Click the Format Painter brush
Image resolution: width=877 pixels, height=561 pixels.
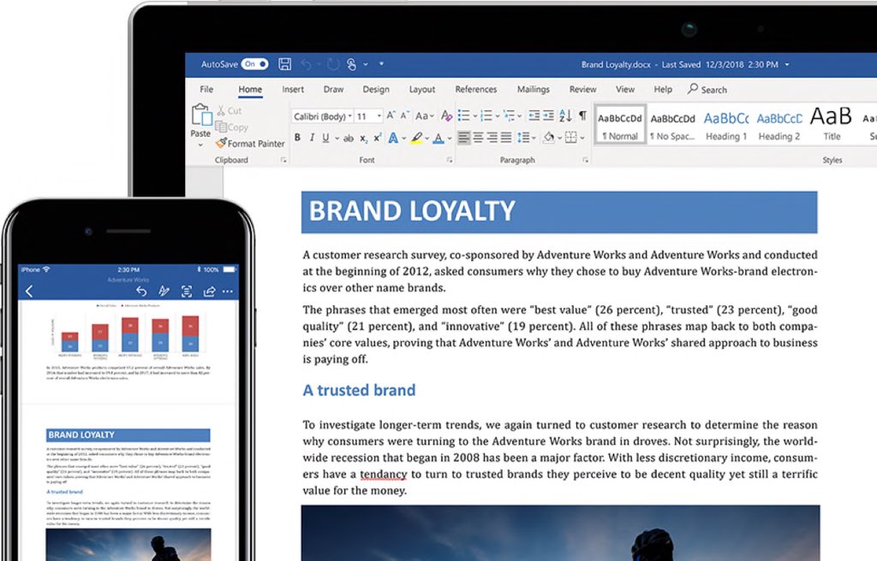(222, 143)
